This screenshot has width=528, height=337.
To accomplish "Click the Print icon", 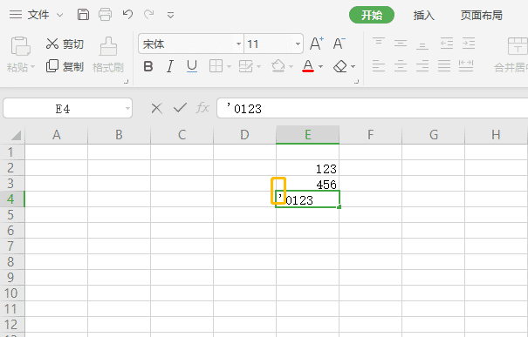I will pos(105,15).
